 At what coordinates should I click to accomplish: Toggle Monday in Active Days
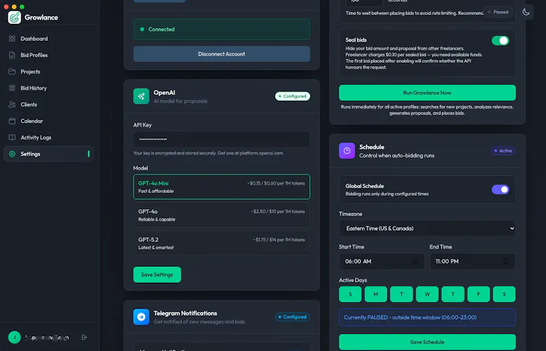(x=376, y=294)
